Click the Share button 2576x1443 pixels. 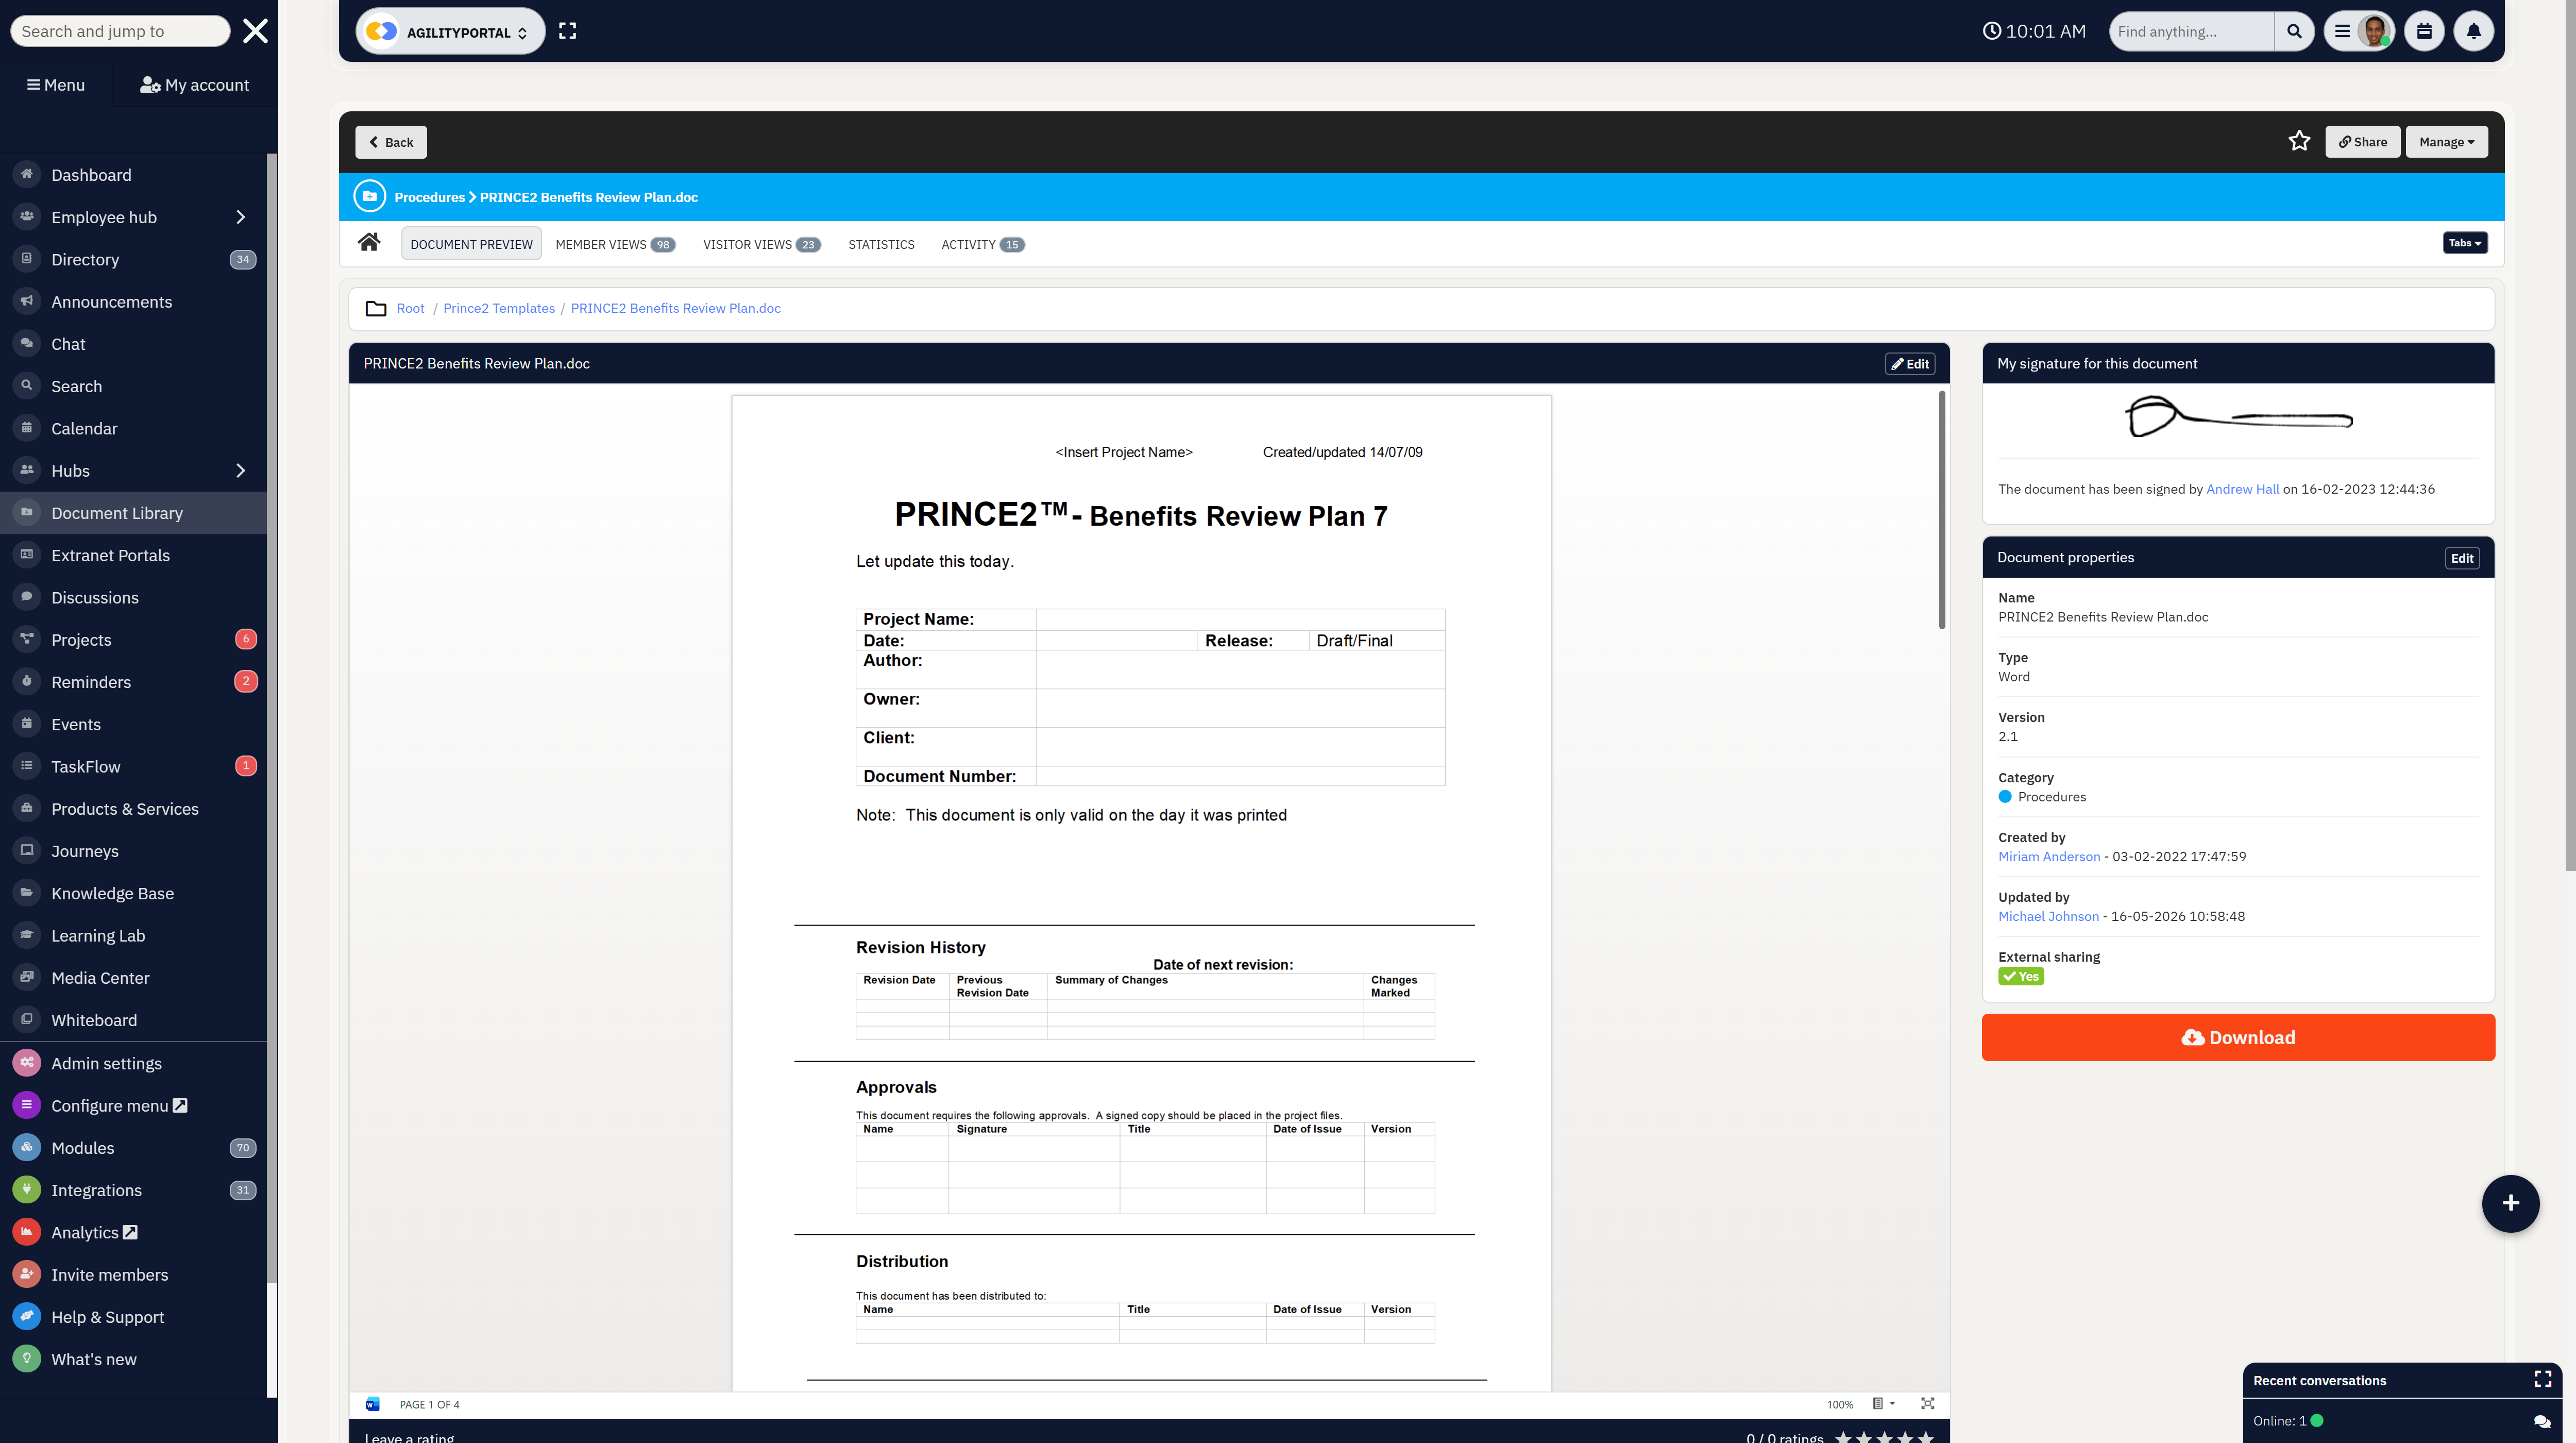point(2362,141)
